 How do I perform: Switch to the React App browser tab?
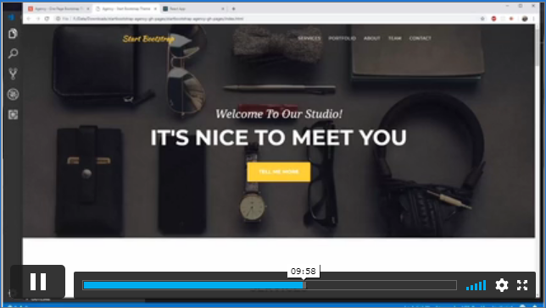pos(193,8)
